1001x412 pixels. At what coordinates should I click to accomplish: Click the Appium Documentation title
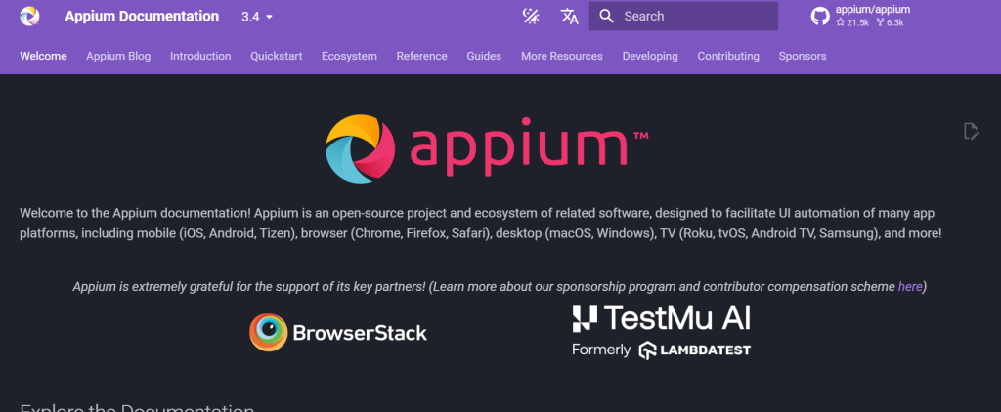142,17
